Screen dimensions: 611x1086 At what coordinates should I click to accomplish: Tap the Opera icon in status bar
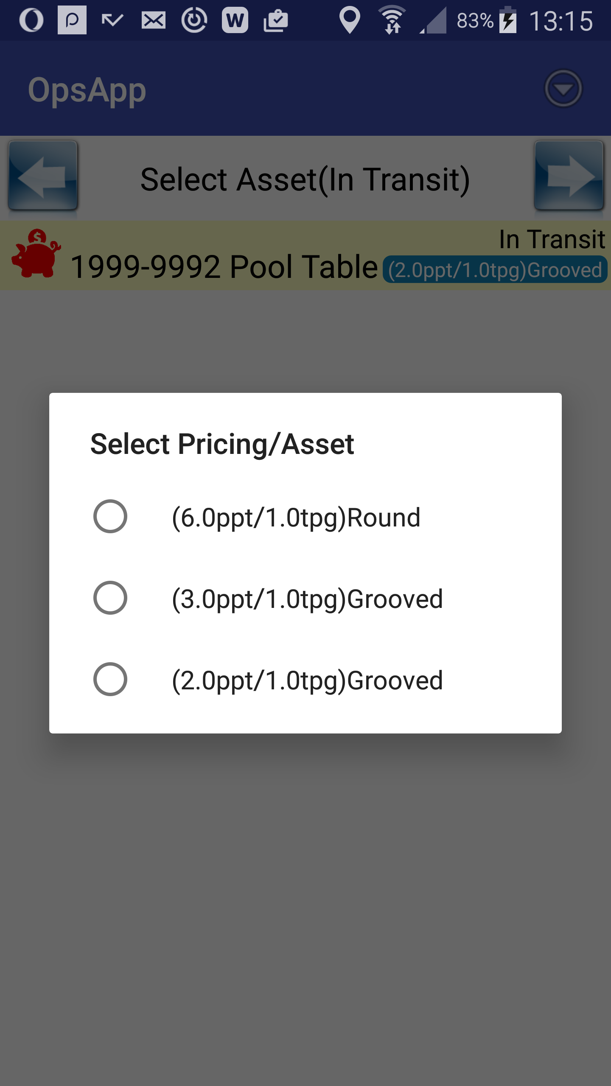[31, 20]
